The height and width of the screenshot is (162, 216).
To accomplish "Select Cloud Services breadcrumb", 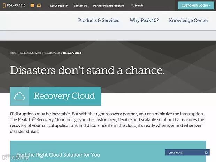I will click(x=52, y=53).
